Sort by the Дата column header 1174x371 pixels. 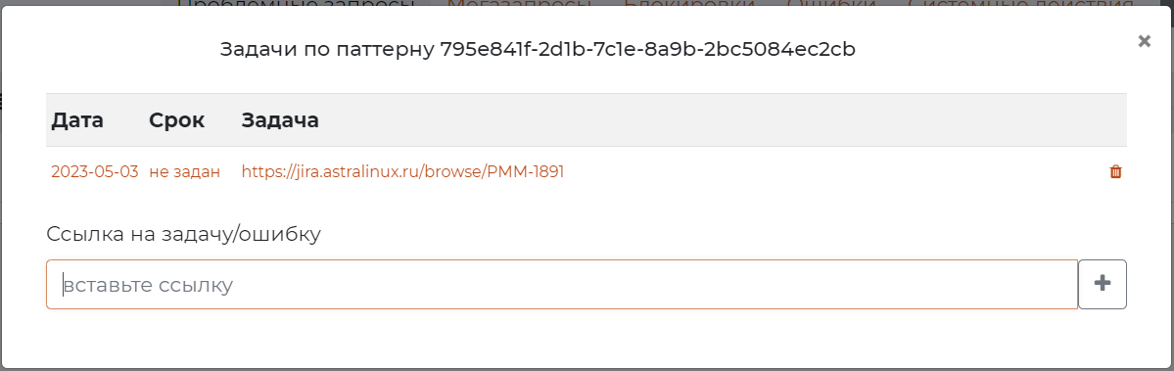tap(78, 120)
